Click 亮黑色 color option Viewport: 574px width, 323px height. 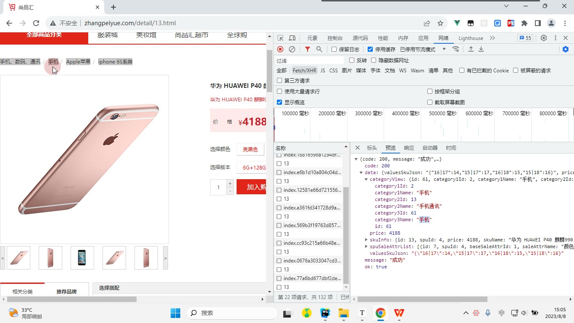[250, 149]
